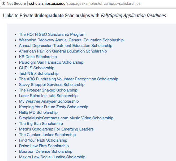Select Savvy Shopper Services Scholarship link
176x161 pixels.
pos(52,85)
